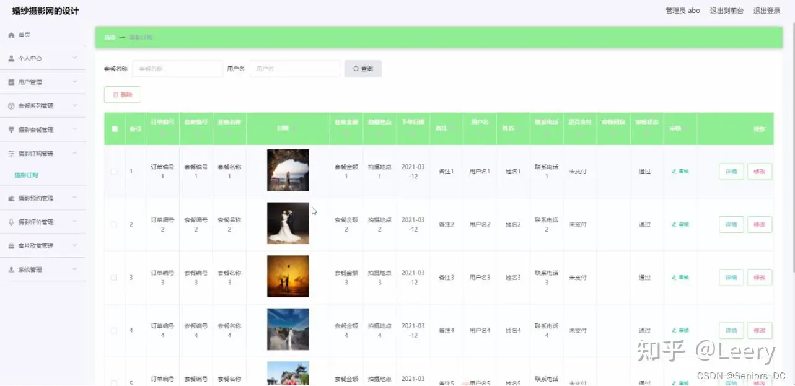Expand the 摄影套餐管理 menu arrow
Screen dimensions: 795x386
pyautogui.click(x=75, y=129)
